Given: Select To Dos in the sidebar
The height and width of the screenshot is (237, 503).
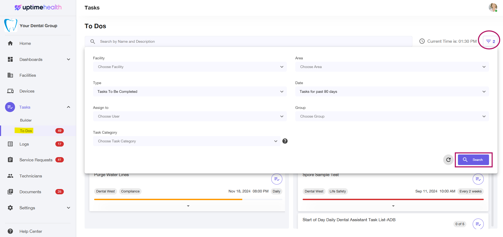Looking at the screenshot, I should point(26,131).
